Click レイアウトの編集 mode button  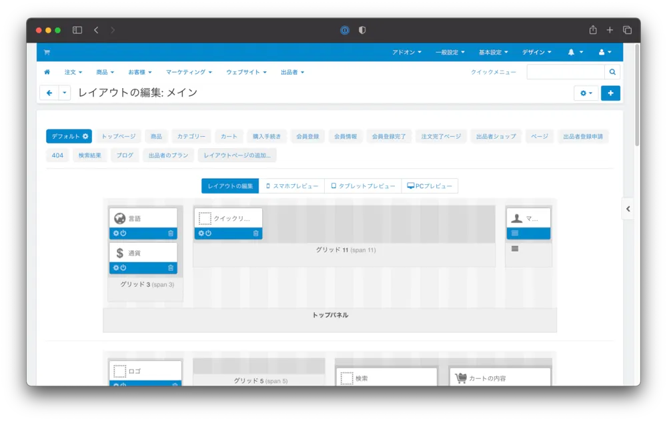[x=230, y=186]
